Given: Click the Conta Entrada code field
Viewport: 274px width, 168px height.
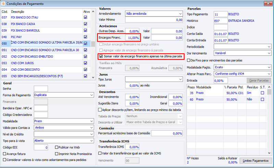Looking at the screenshot, I should (221, 40).
